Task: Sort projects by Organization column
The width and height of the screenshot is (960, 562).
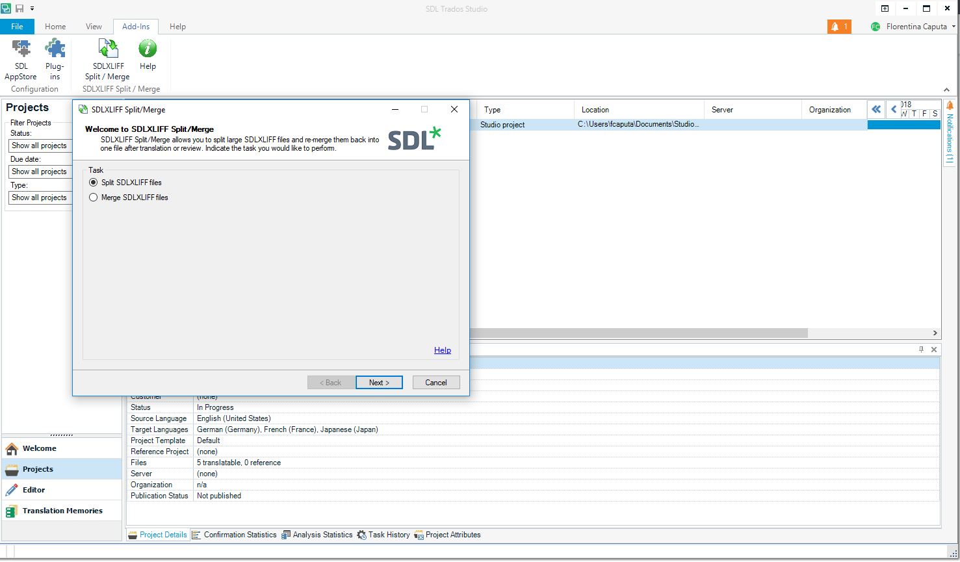Action: point(834,110)
